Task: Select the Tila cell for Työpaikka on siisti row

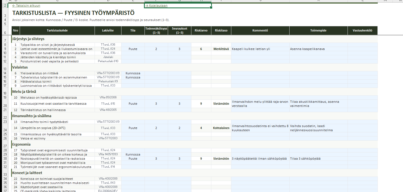Action: pyautogui.click(x=133, y=45)
